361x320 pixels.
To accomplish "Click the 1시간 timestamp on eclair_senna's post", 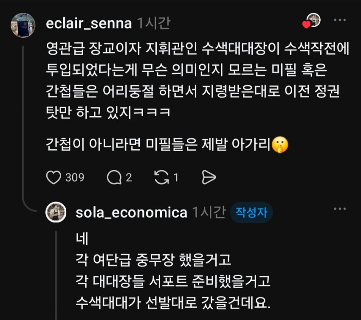I will coord(154,23).
